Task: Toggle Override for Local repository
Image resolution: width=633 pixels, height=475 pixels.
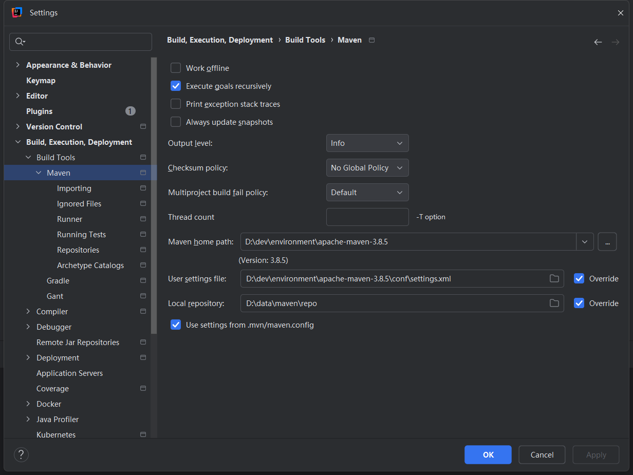Action: coord(579,303)
